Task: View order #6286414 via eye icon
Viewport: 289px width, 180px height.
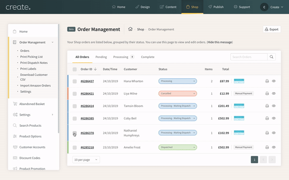Action: pyautogui.click(x=274, y=106)
